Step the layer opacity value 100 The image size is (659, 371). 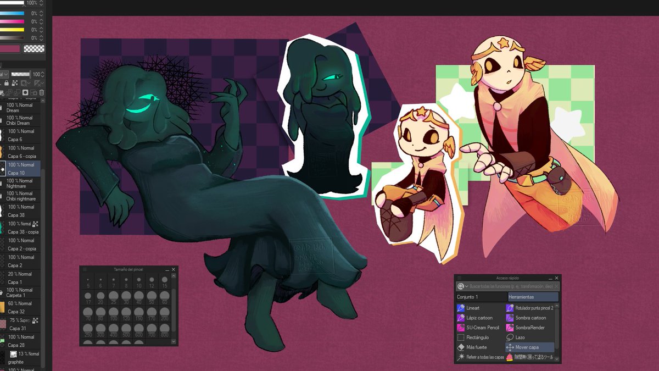[x=43, y=74]
